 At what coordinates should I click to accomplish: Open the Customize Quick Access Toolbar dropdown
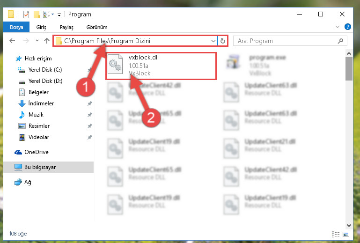59,15
